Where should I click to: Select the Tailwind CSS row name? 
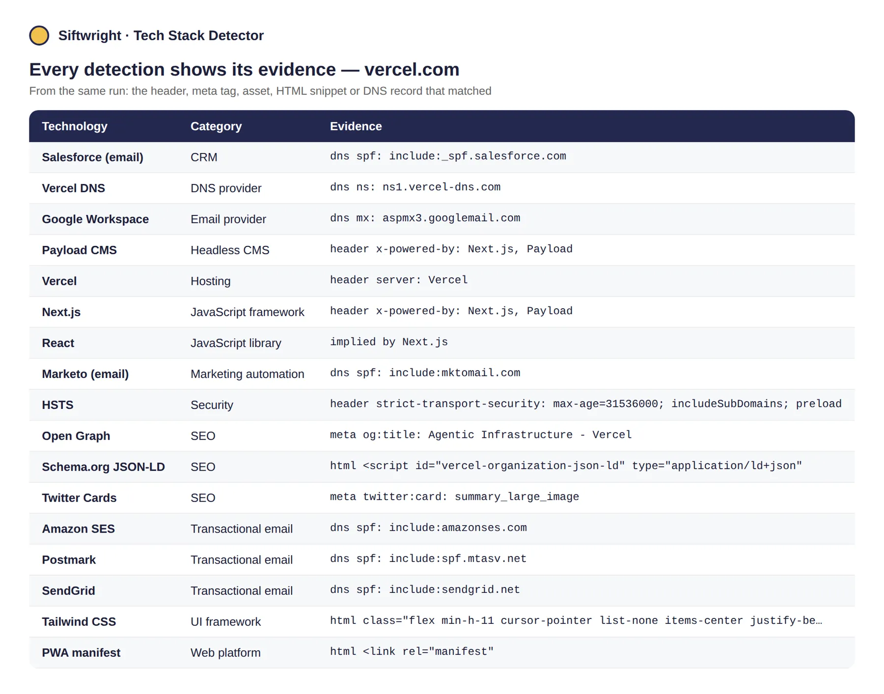79,621
